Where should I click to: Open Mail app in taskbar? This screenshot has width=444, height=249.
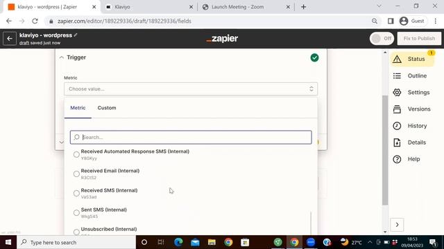click(195, 242)
